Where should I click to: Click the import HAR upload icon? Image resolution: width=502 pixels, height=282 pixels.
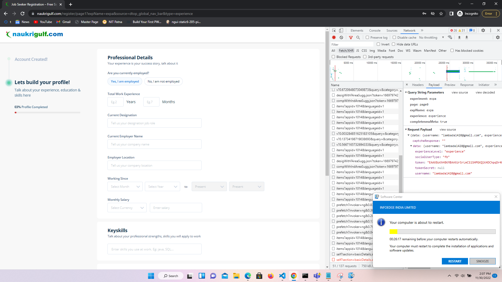(x=459, y=38)
